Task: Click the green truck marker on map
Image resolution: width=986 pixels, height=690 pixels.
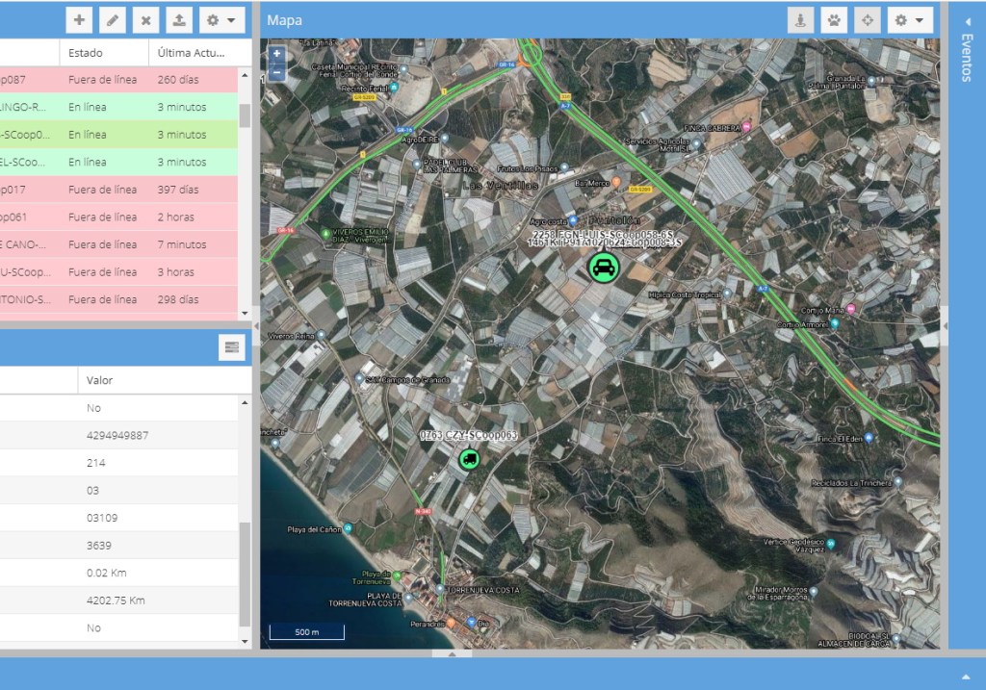Action: point(469,459)
